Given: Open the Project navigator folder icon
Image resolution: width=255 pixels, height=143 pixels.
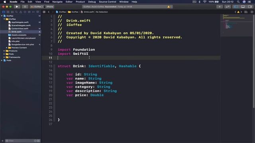Looking at the screenshot, I should click(x=4, y=12).
